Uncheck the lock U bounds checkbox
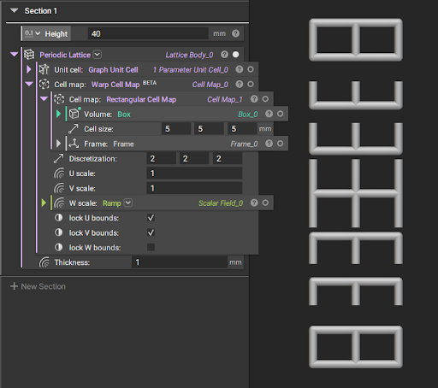Image resolution: width=438 pixels, height=388 pixels. [151, 218]
